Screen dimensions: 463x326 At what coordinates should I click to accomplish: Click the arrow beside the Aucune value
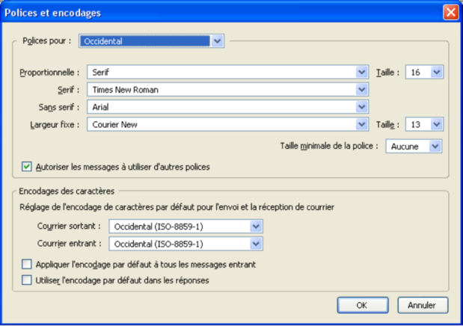(436, 147)
